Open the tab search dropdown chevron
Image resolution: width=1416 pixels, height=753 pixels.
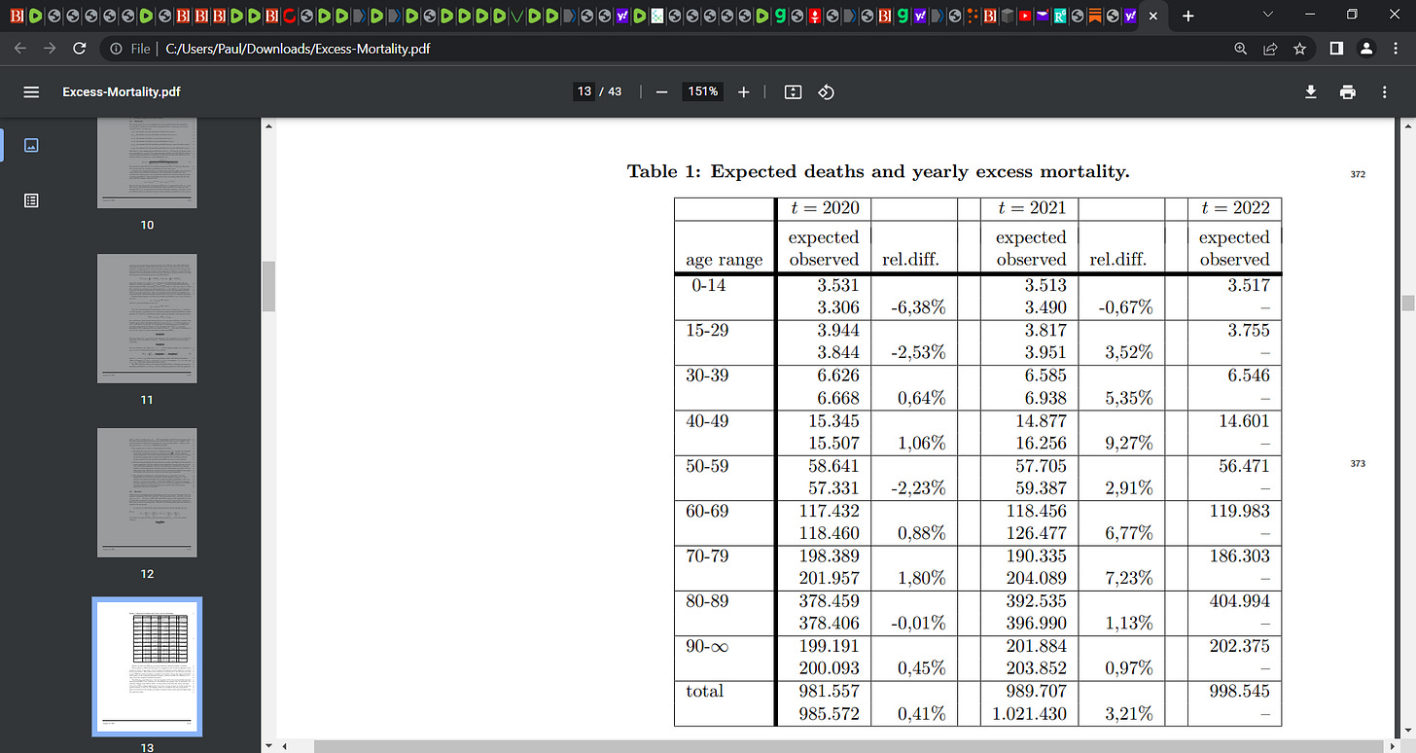coord(1268,15)
